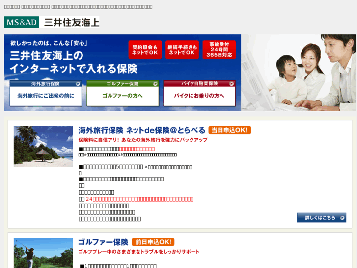Click the 事故受付24時間365日対応 red badge
Viewport: 357px width, 268px height.
219,50
